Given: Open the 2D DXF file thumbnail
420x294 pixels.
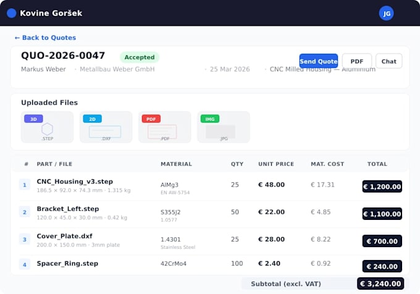Looking at the screenshot, I should [106, 127].
